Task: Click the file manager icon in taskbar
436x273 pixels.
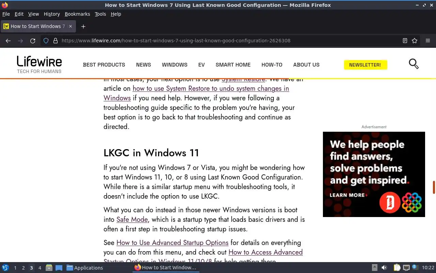Action: pyautogui.click(x=49, y=268)
